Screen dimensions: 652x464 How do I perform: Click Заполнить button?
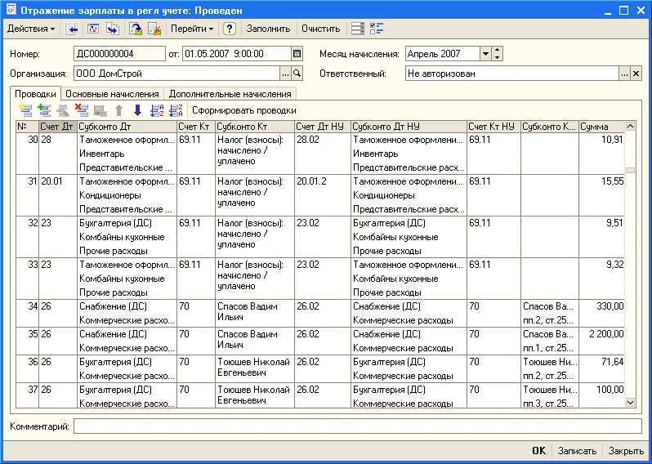(x=268, y=29)
